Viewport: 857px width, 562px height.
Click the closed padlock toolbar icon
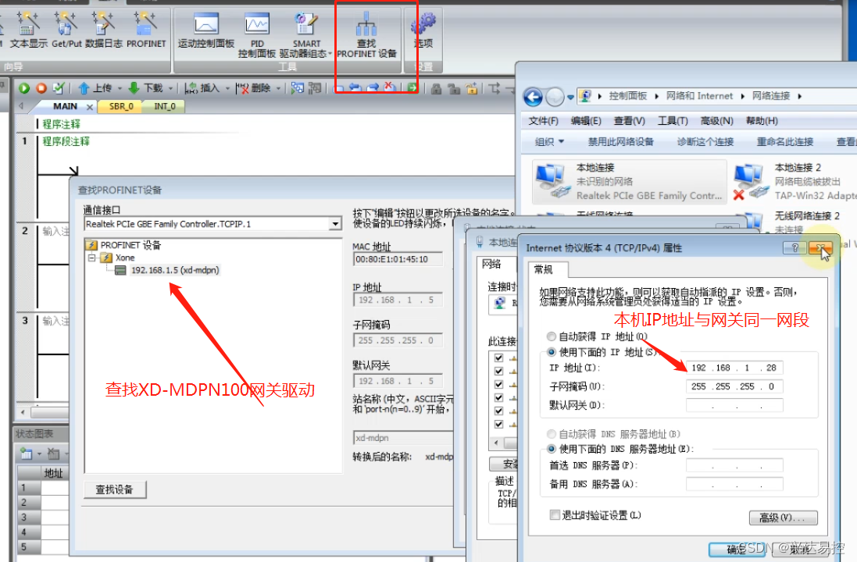coord(436,88)
